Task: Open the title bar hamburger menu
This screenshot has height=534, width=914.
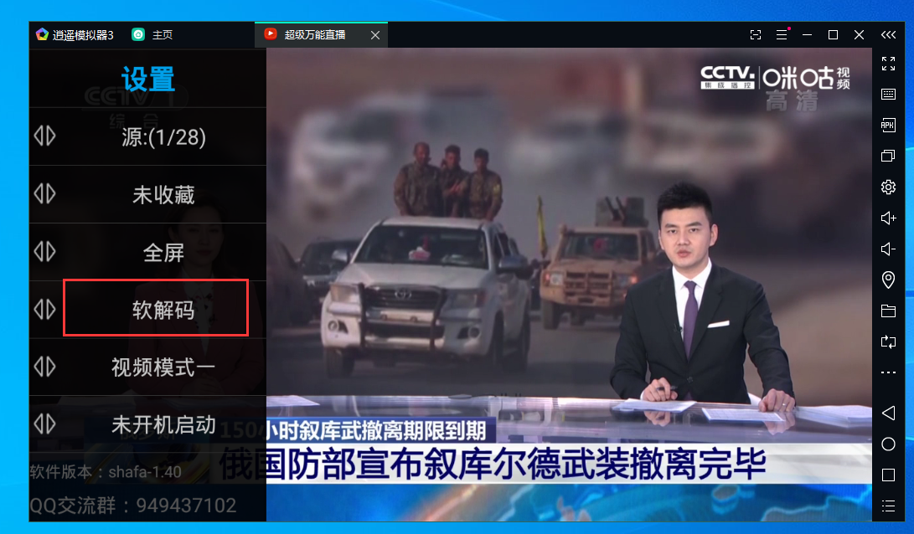Action: coord(782,35)
